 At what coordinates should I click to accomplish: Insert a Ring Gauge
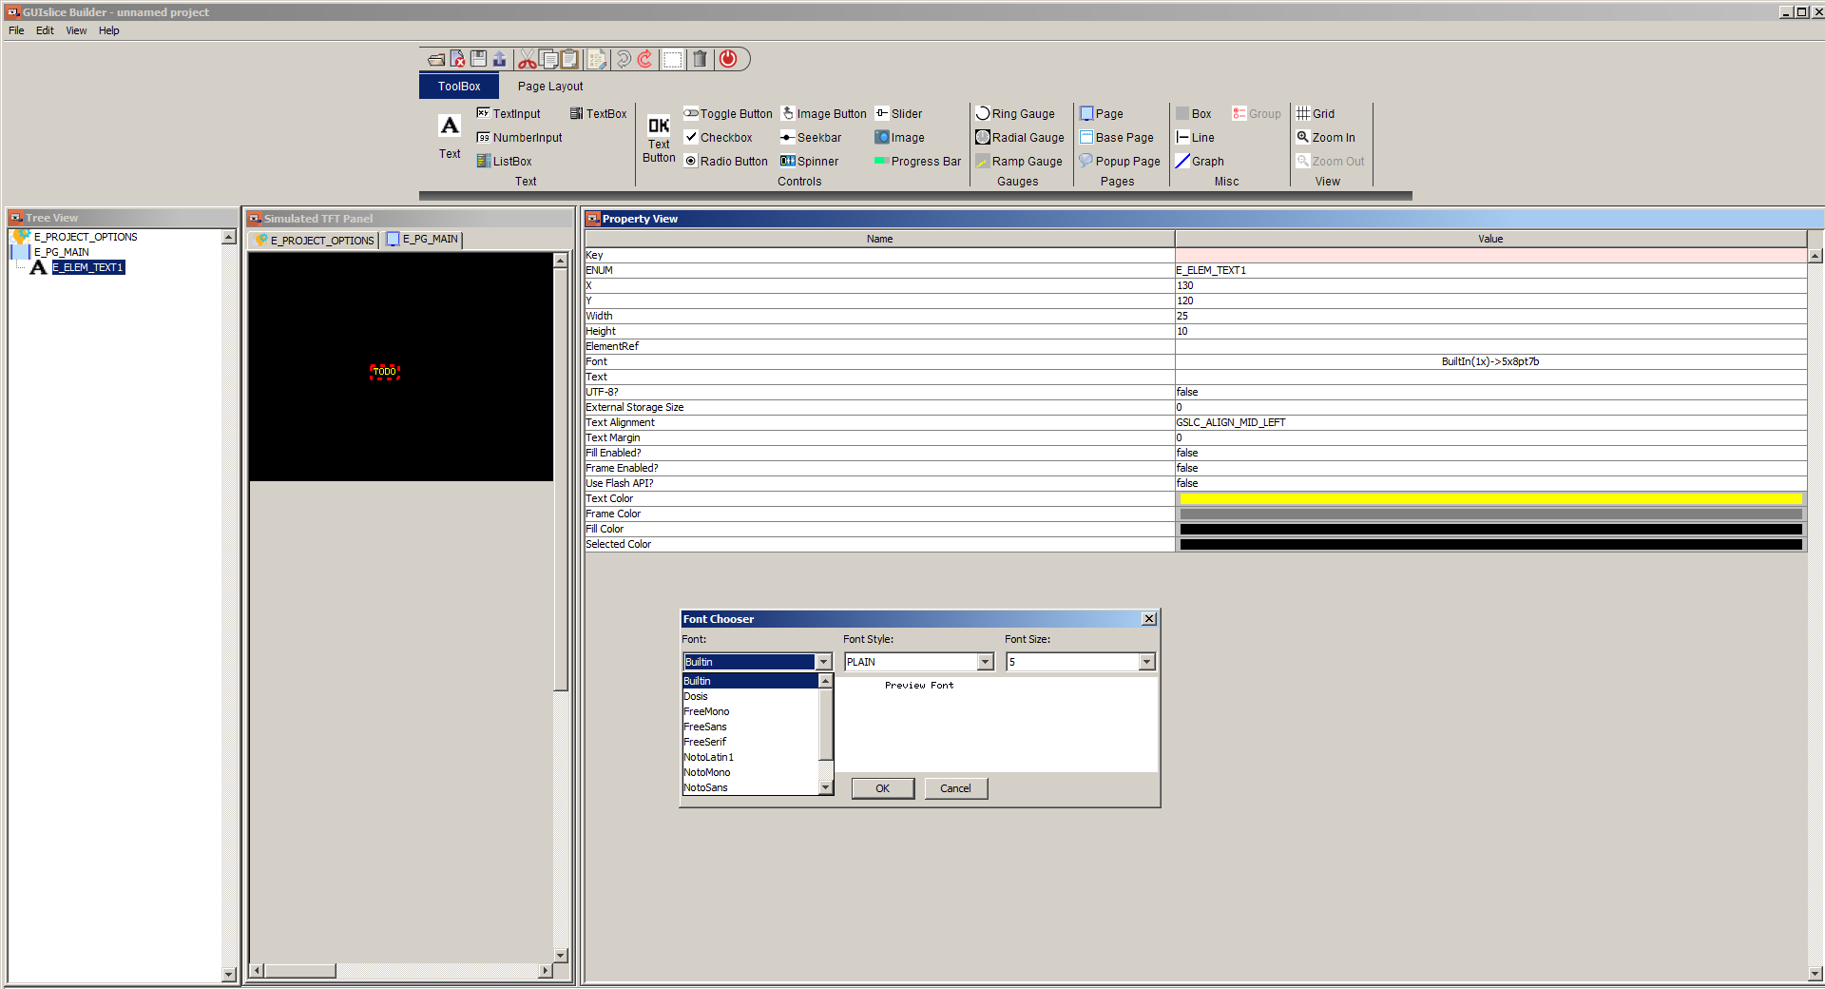tap(1015, 113)
